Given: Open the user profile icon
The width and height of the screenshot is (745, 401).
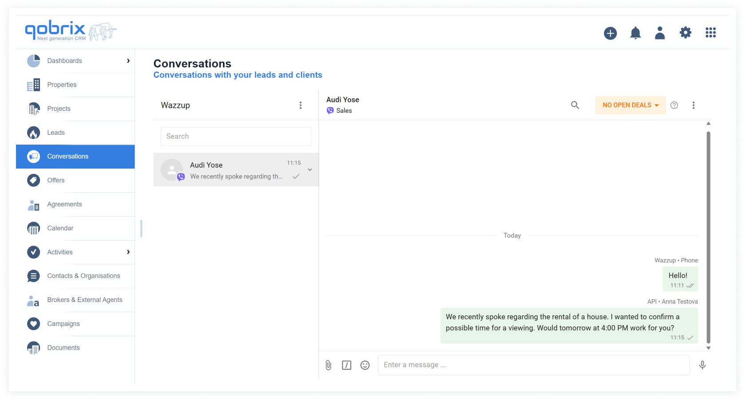Looking at the screenshot, I should point(660,33).
